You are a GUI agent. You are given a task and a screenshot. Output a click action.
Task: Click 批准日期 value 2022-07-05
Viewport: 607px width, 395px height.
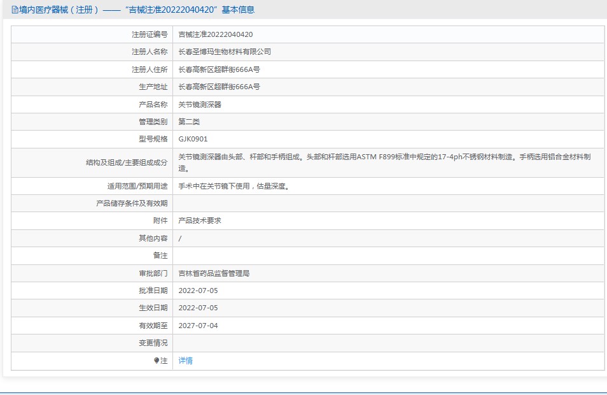(x=198, y=291)
